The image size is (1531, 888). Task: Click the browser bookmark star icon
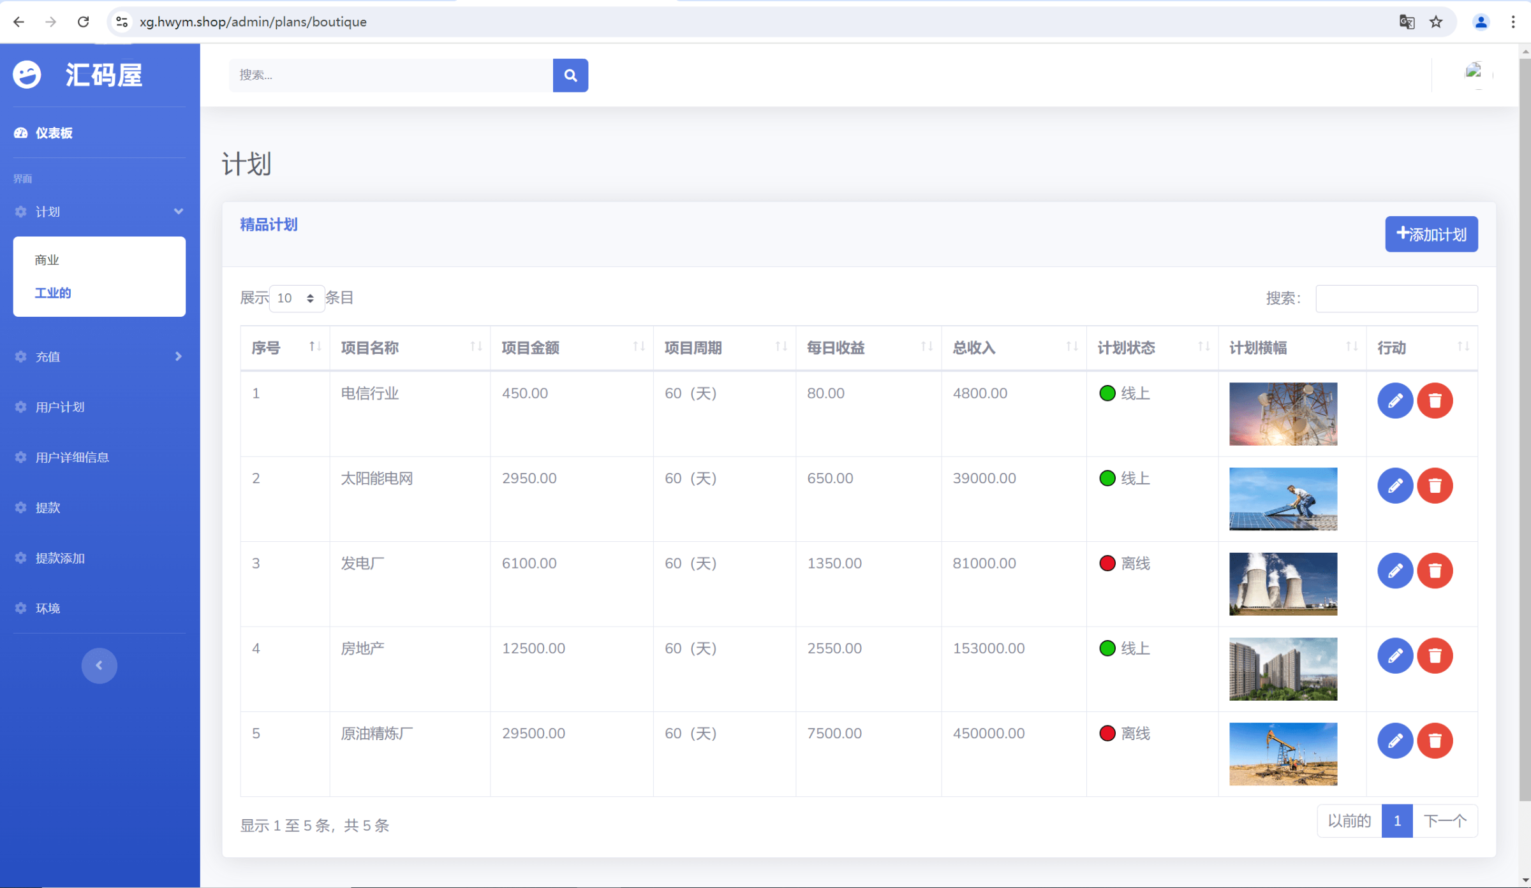click(x=1436, y=22)
